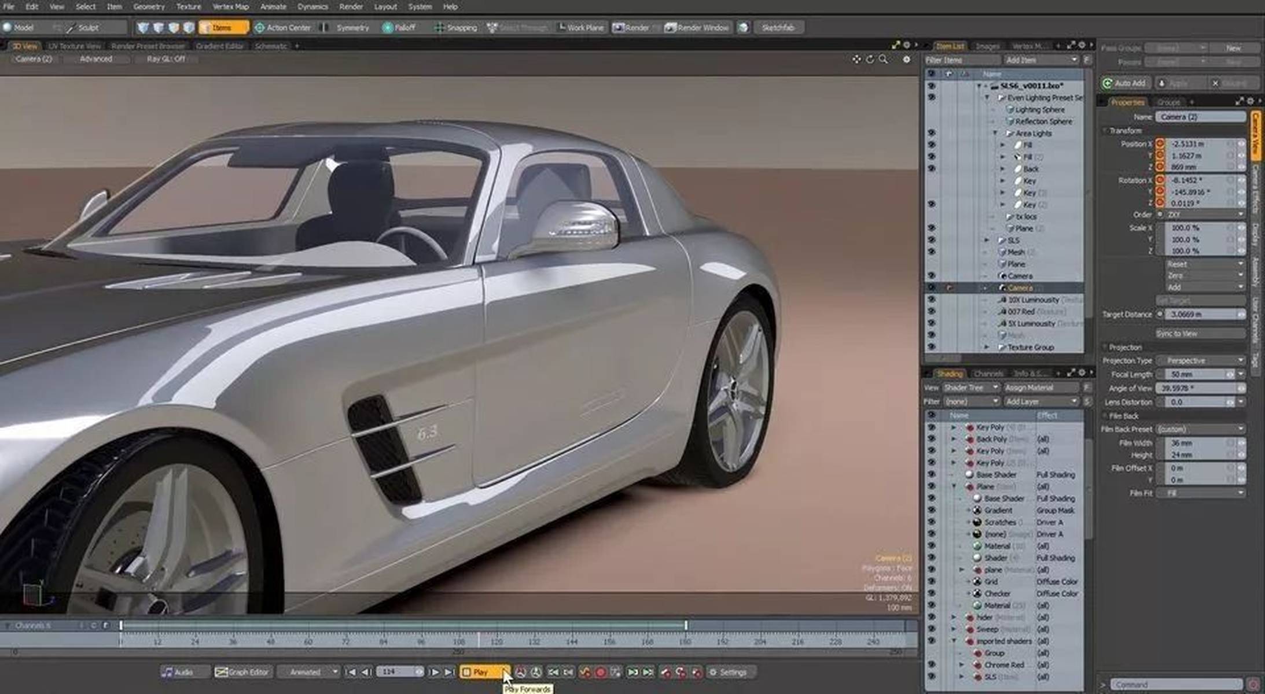Activate Items selection mode
The image size is (1265, 694).
[x=223, y=27]
